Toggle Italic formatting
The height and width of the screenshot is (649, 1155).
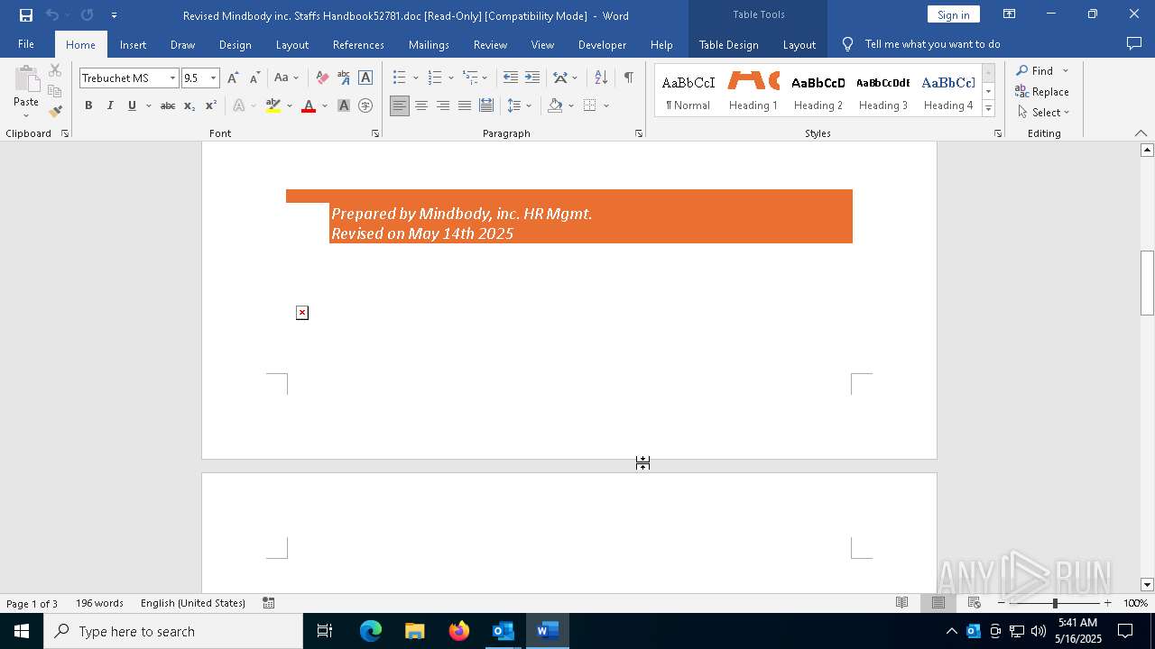click(110, 106)
